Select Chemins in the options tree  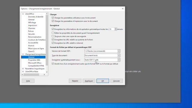pyautogui.click(x=31, y=28)
